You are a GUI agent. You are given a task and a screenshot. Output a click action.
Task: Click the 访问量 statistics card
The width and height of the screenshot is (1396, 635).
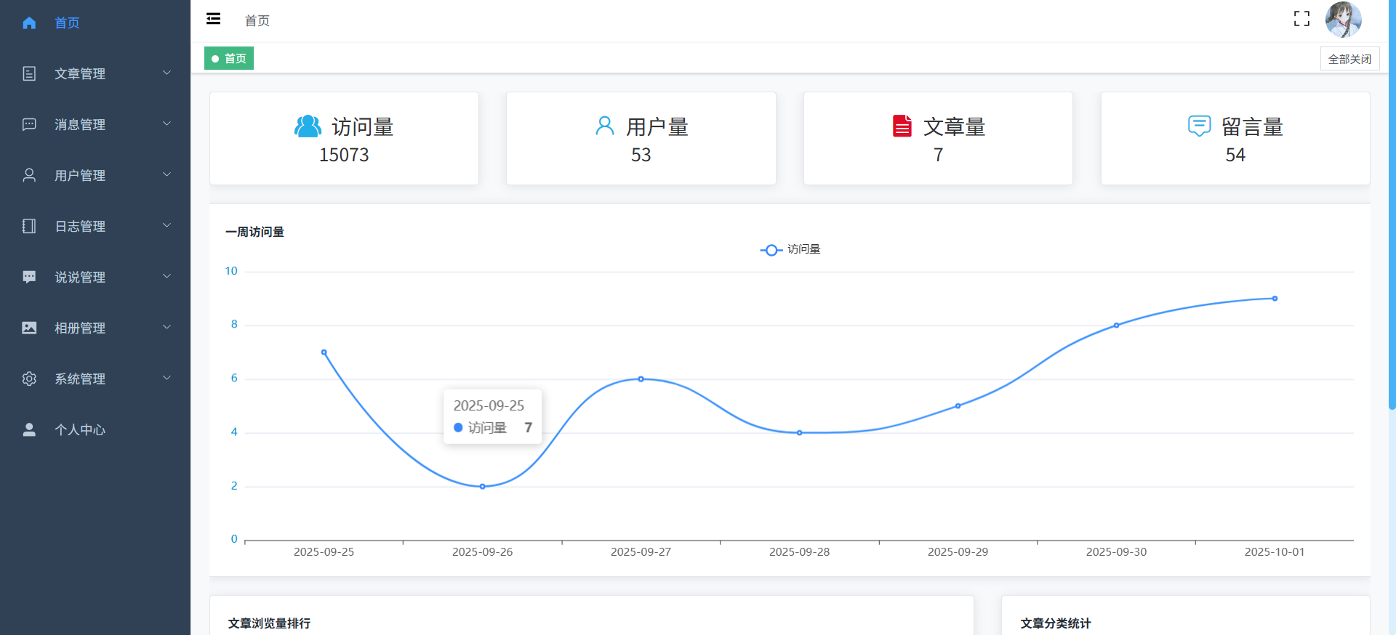coord(344,138)
